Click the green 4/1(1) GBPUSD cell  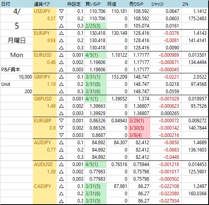(96, 99)
